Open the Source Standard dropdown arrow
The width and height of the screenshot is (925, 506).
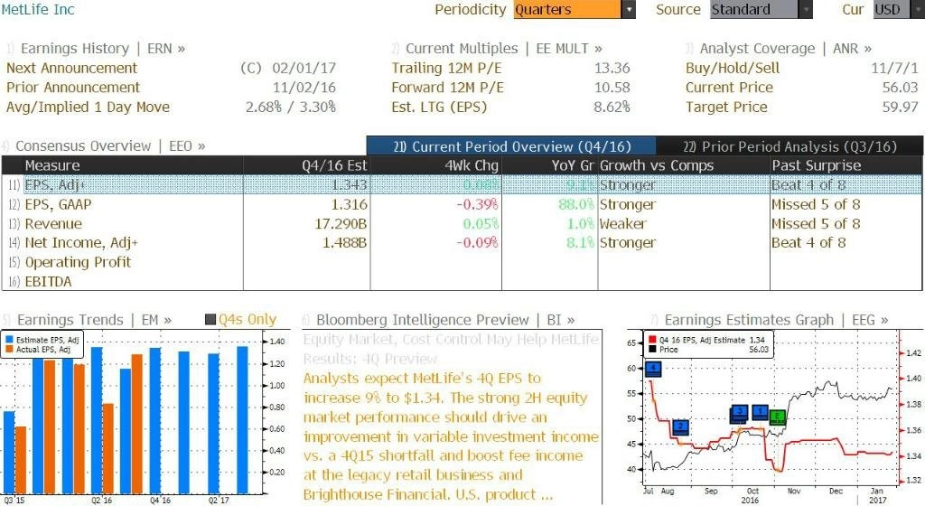[x=805, y=9]
